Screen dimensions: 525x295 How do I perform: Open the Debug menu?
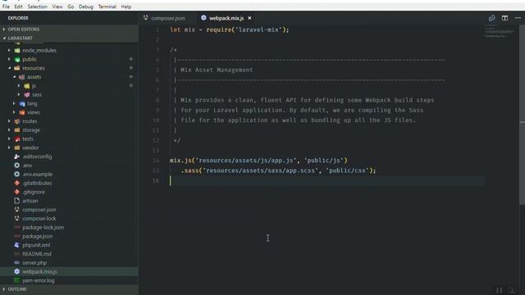click(x=86, y=7)
